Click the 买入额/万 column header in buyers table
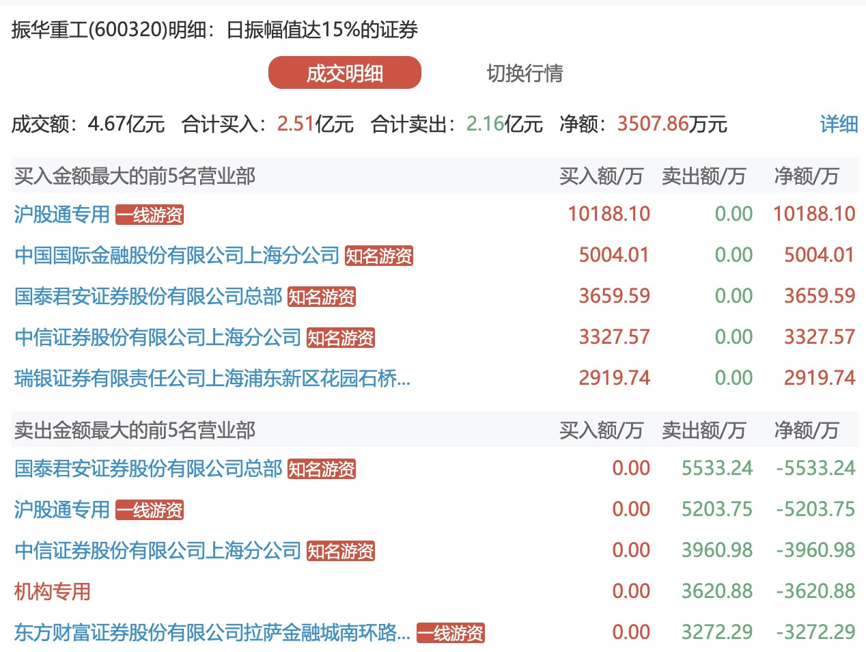This screenshot has height=652, width=866. 601,176
